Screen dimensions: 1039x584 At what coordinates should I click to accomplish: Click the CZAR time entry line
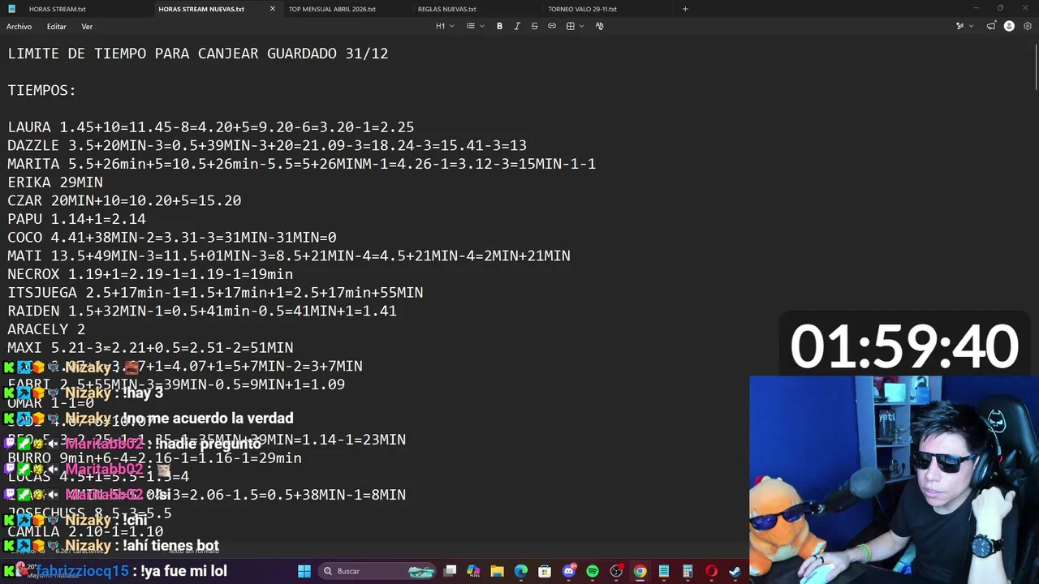click(x=124, y=200)
